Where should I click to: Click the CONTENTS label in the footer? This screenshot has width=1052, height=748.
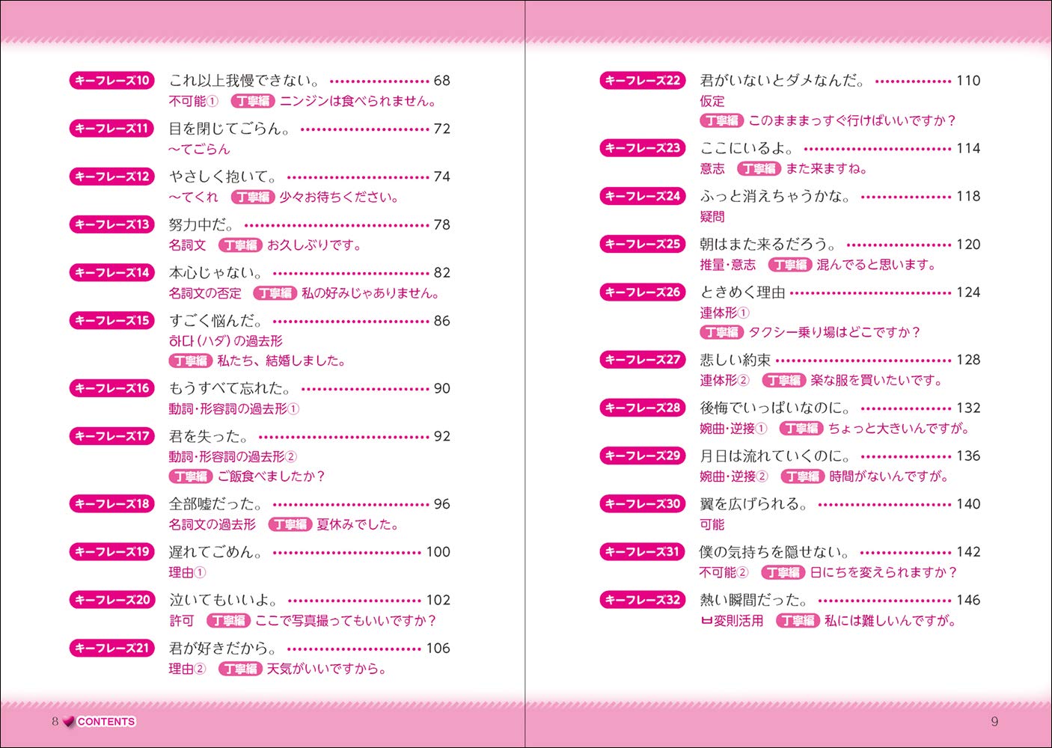pos(105,722)
